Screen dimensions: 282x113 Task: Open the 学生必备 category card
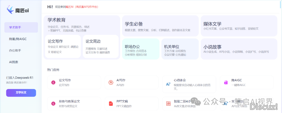click(x=160, y=26)
